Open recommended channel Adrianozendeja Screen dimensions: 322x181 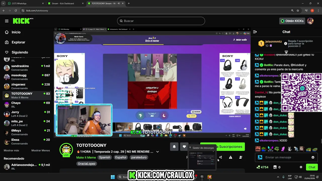(27, 167)
